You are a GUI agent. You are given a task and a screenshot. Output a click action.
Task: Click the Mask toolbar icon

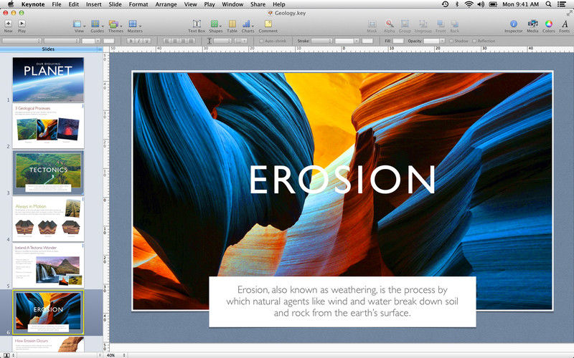point(372,24)
